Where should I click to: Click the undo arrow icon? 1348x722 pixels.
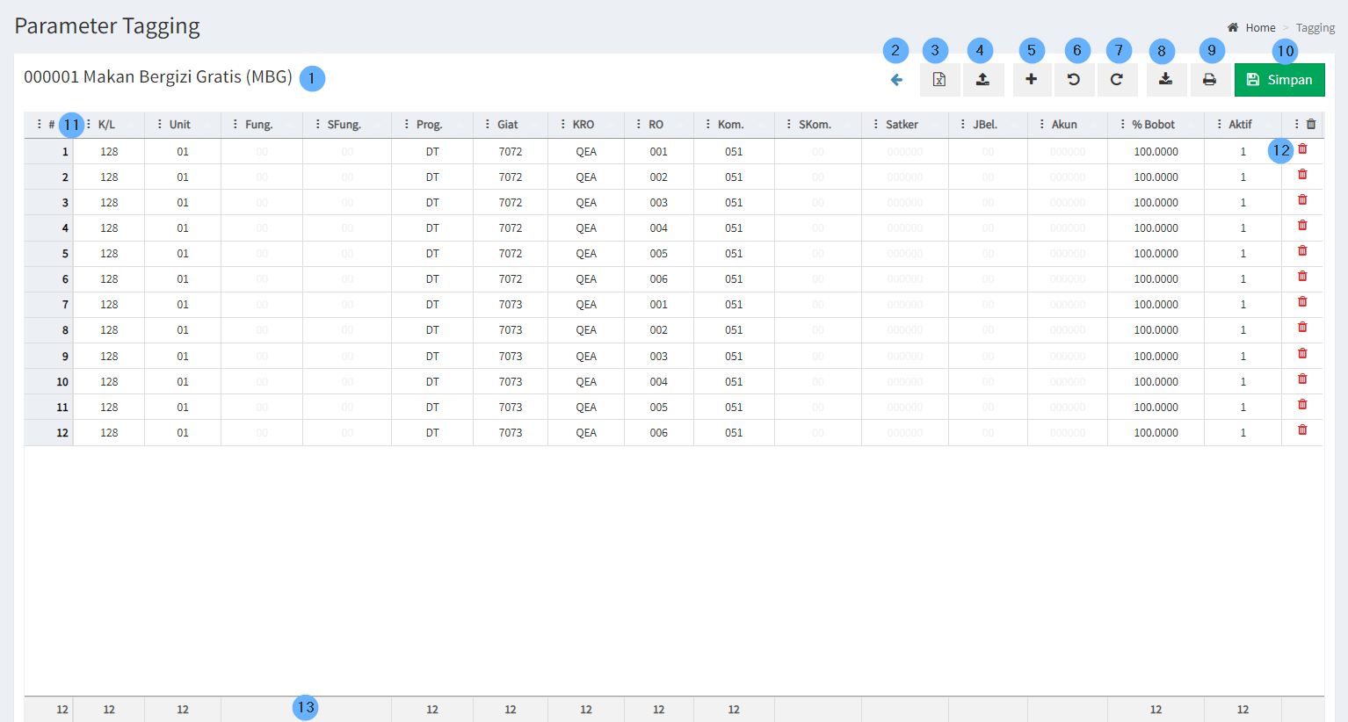1074,80
